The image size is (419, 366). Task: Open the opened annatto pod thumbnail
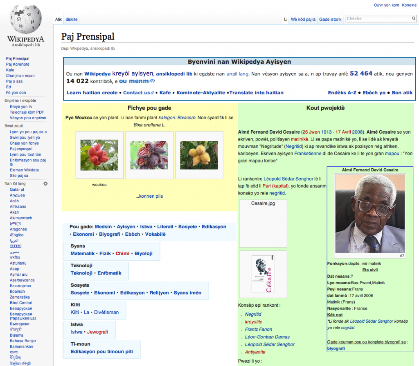[x=149, y=155]
